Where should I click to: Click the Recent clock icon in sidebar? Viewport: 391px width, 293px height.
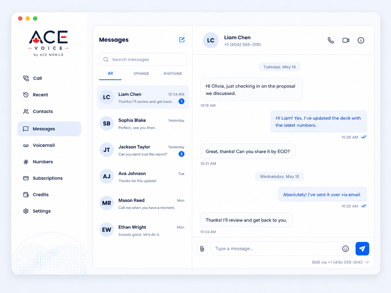click(26, 95)
